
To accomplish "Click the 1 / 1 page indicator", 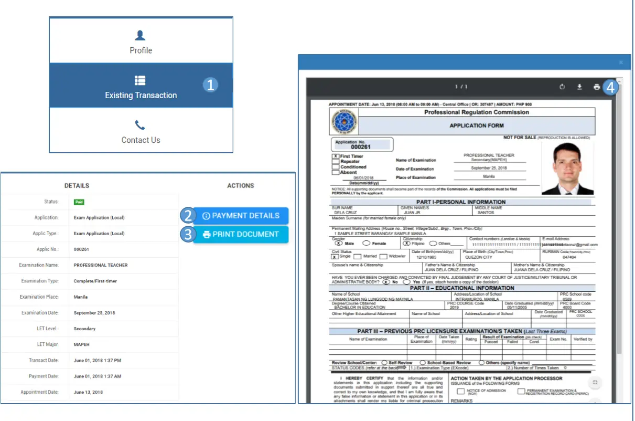I will pyautogui.click(x=461, y=87).
